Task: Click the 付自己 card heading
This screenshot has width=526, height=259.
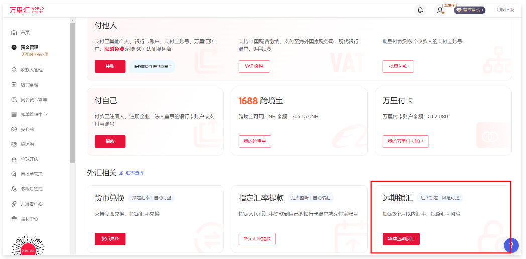Action: (x=106, y=101)
